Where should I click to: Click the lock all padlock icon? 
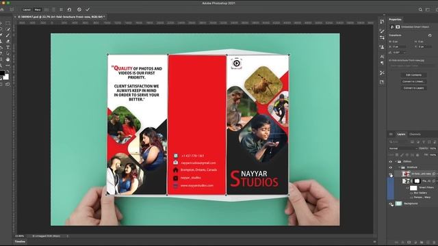point(417,155)
